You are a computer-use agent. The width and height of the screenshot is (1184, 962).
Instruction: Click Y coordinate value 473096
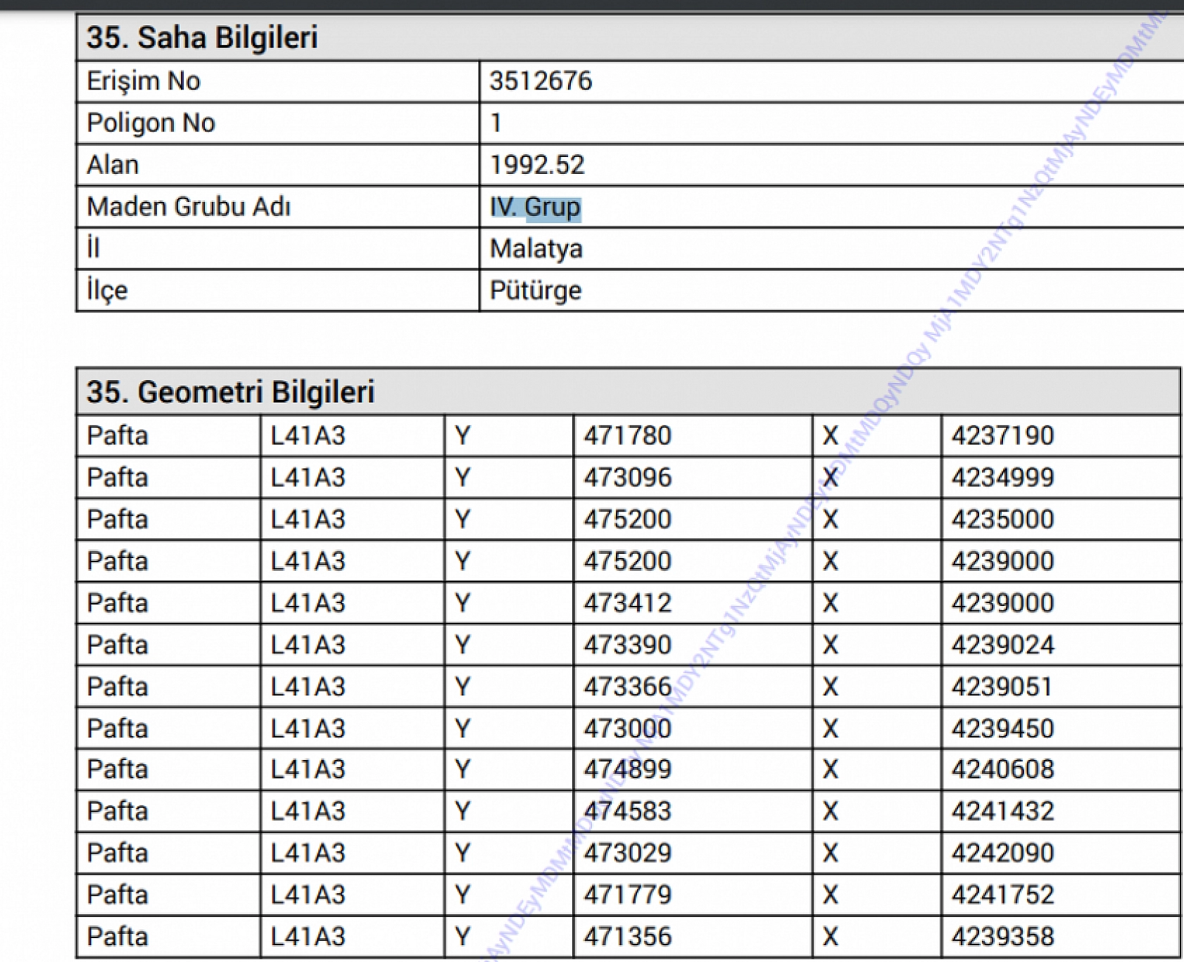pyautogui.click(x=627, y=478)
